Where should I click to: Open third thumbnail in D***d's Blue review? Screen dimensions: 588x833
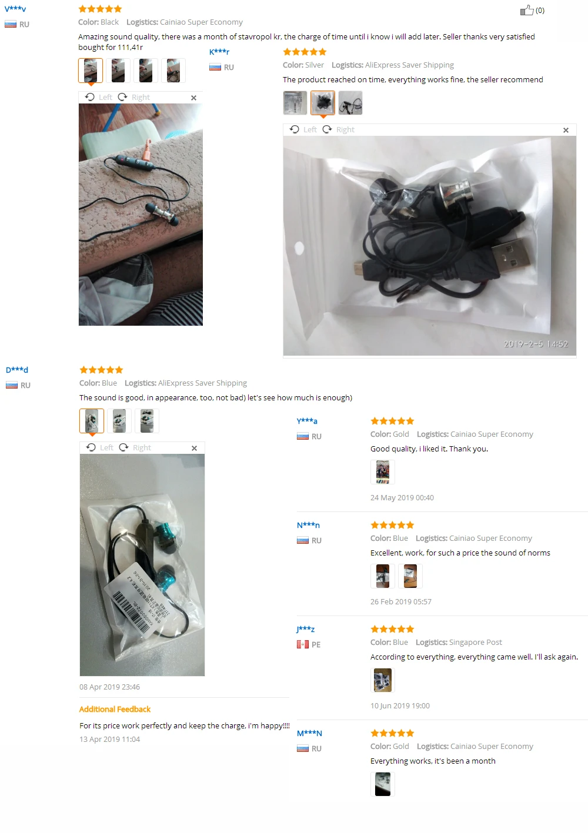pos(147,421)
